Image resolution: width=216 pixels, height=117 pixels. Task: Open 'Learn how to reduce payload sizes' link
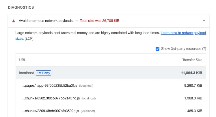[183, 33]
